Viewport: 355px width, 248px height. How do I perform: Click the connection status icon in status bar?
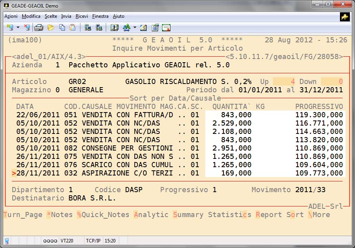[x=7, y=240]
